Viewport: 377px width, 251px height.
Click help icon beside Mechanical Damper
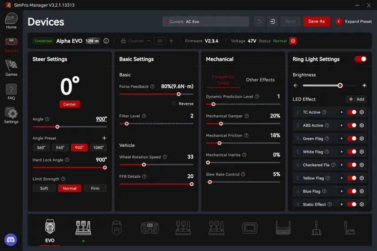coord(247,116)
